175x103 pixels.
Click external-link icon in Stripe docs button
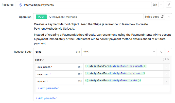pyautogui.click(x=162, y=17)
